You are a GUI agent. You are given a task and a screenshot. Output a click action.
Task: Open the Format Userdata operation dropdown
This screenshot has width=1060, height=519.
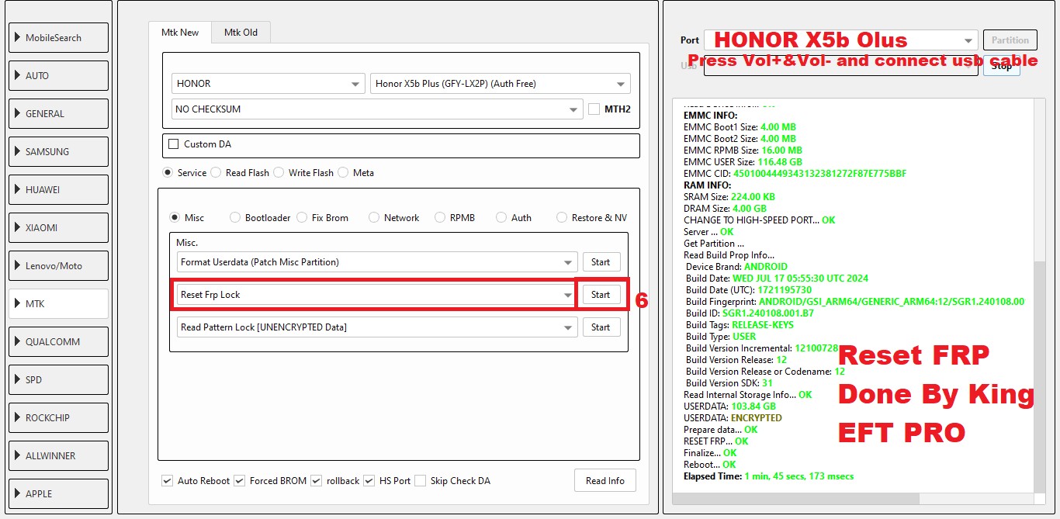click(x=377, y=262)
